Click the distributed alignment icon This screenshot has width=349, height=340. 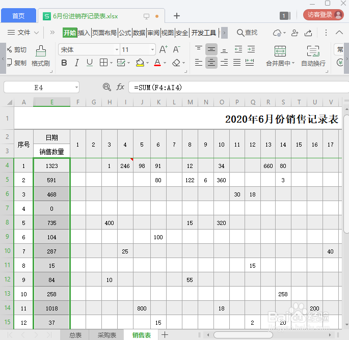[x=250, y=63]
